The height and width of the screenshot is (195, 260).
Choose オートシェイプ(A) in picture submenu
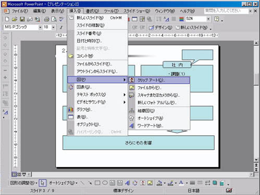[159, 118]
